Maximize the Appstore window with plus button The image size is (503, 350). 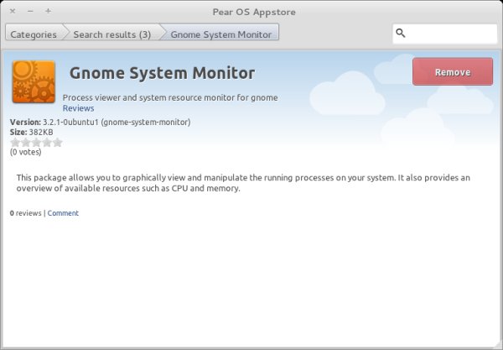coord(48,11)
